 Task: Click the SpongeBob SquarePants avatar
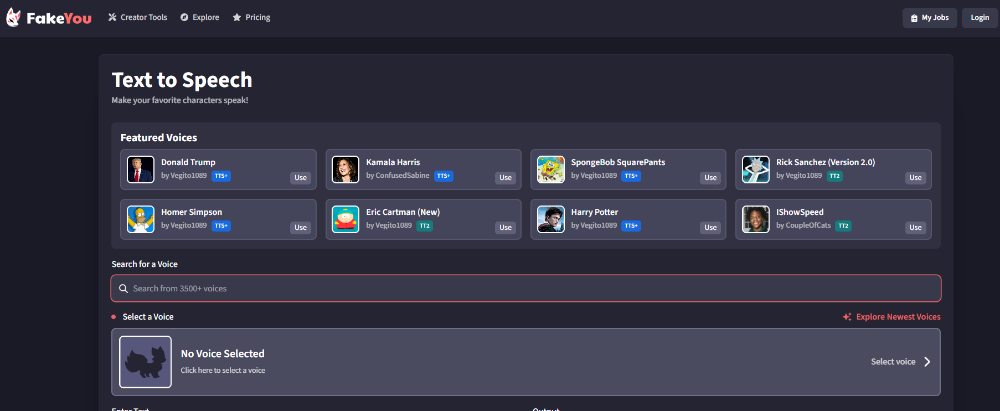551,169
